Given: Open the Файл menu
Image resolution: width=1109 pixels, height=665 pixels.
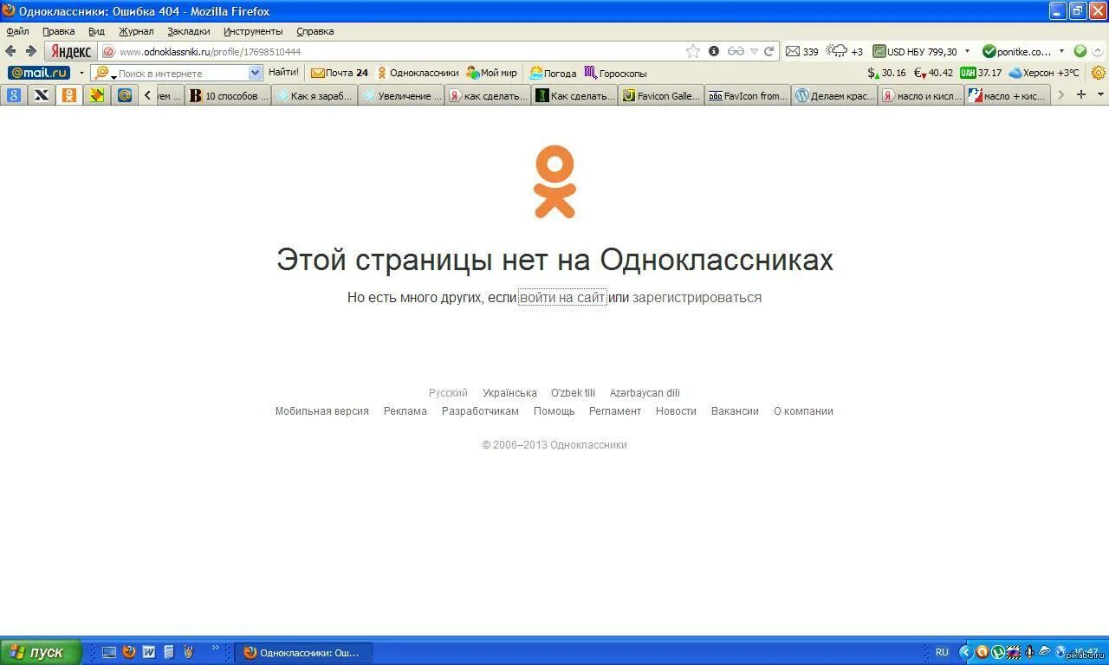Looking at the screenshot, I should 17,31.
